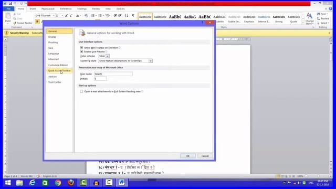Switch to the Page Layout ribbon tab
Viewport: 336px width, 189px height.
click(x=48, y=9)
